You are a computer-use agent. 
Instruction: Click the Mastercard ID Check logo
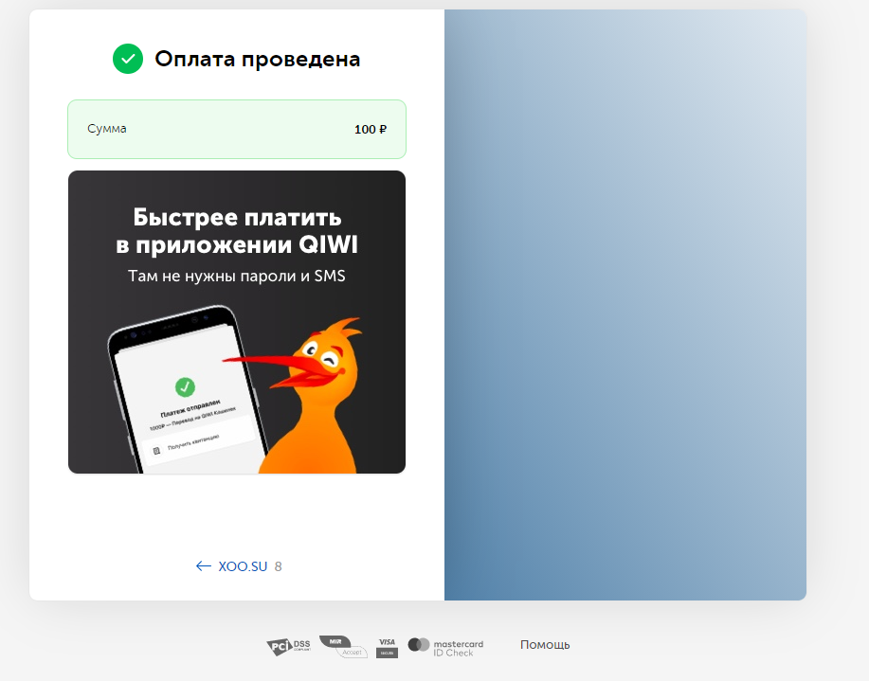pyautogui.click(x=445, y=648)
